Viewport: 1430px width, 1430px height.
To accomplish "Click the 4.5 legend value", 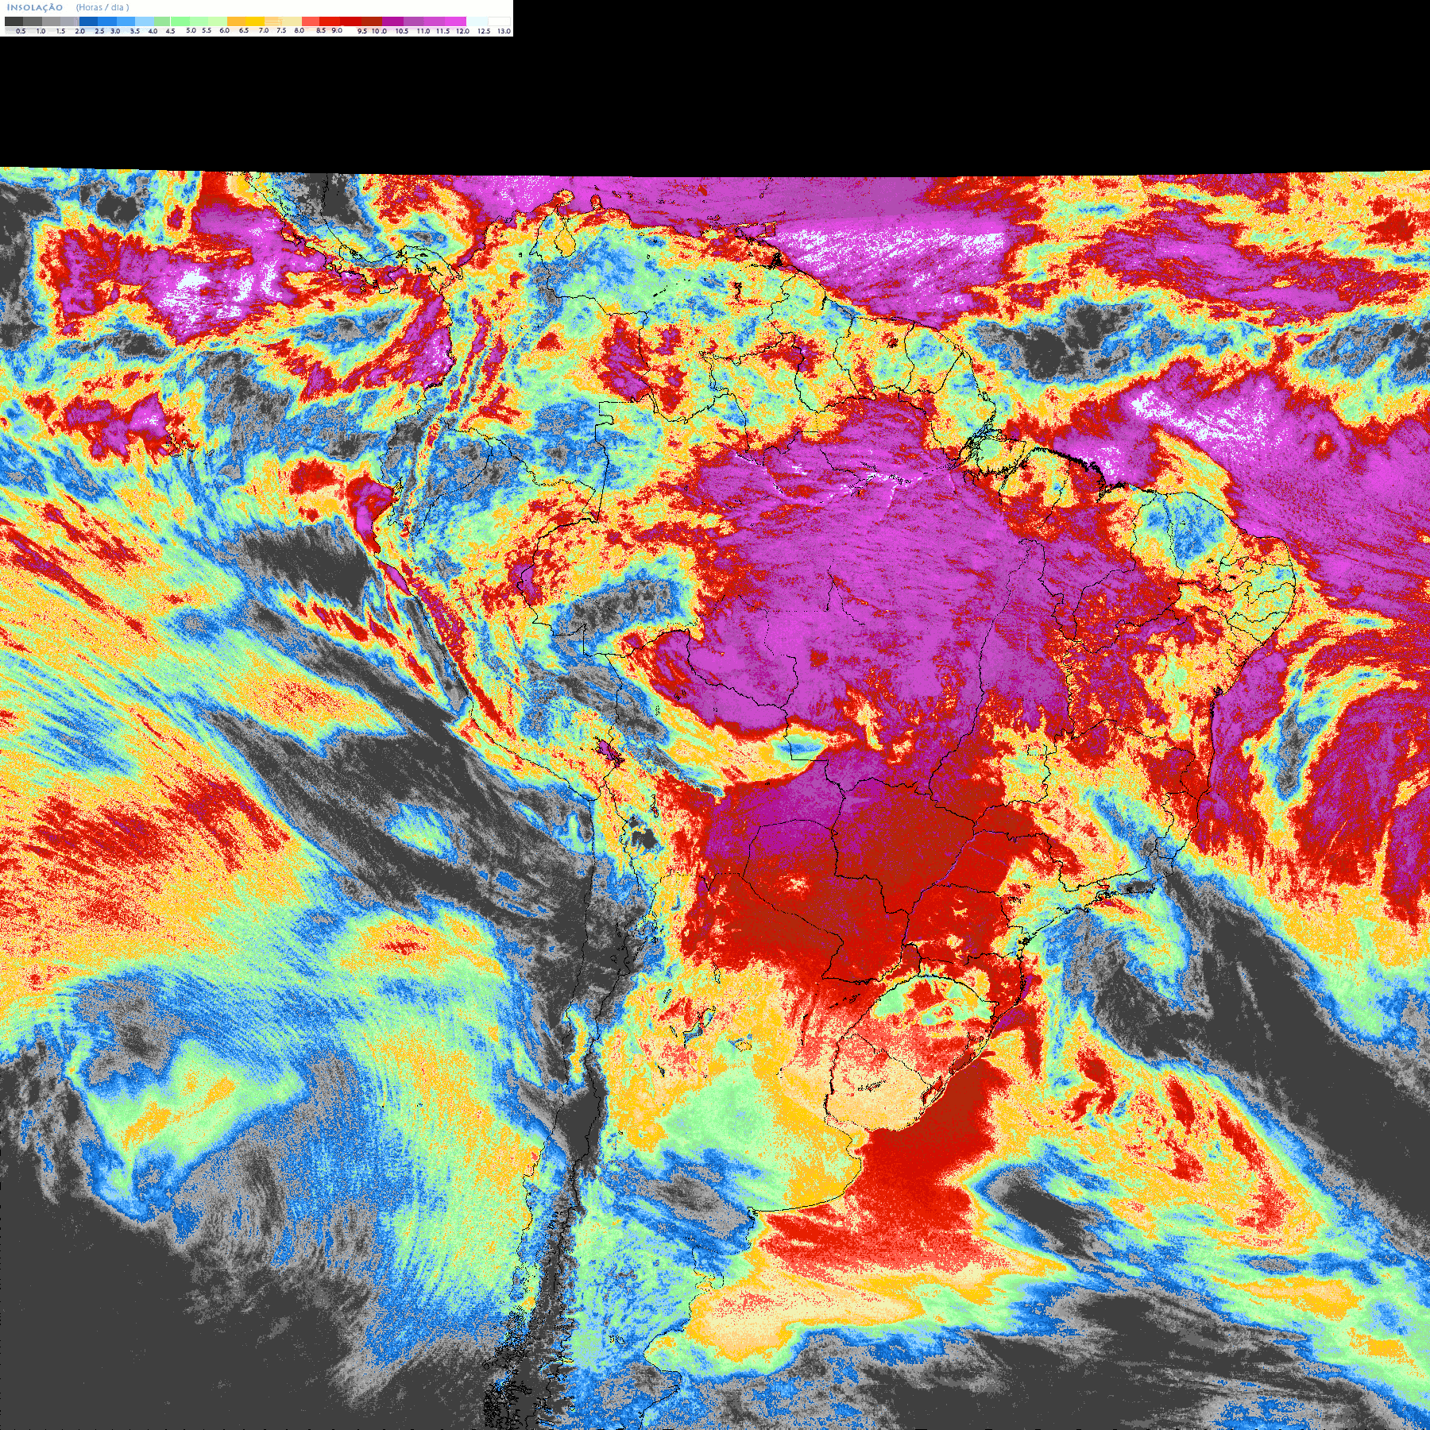I will tap(170, 31).
